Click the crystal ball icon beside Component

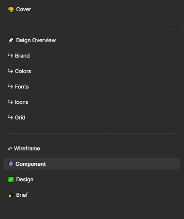pos(11,164)
